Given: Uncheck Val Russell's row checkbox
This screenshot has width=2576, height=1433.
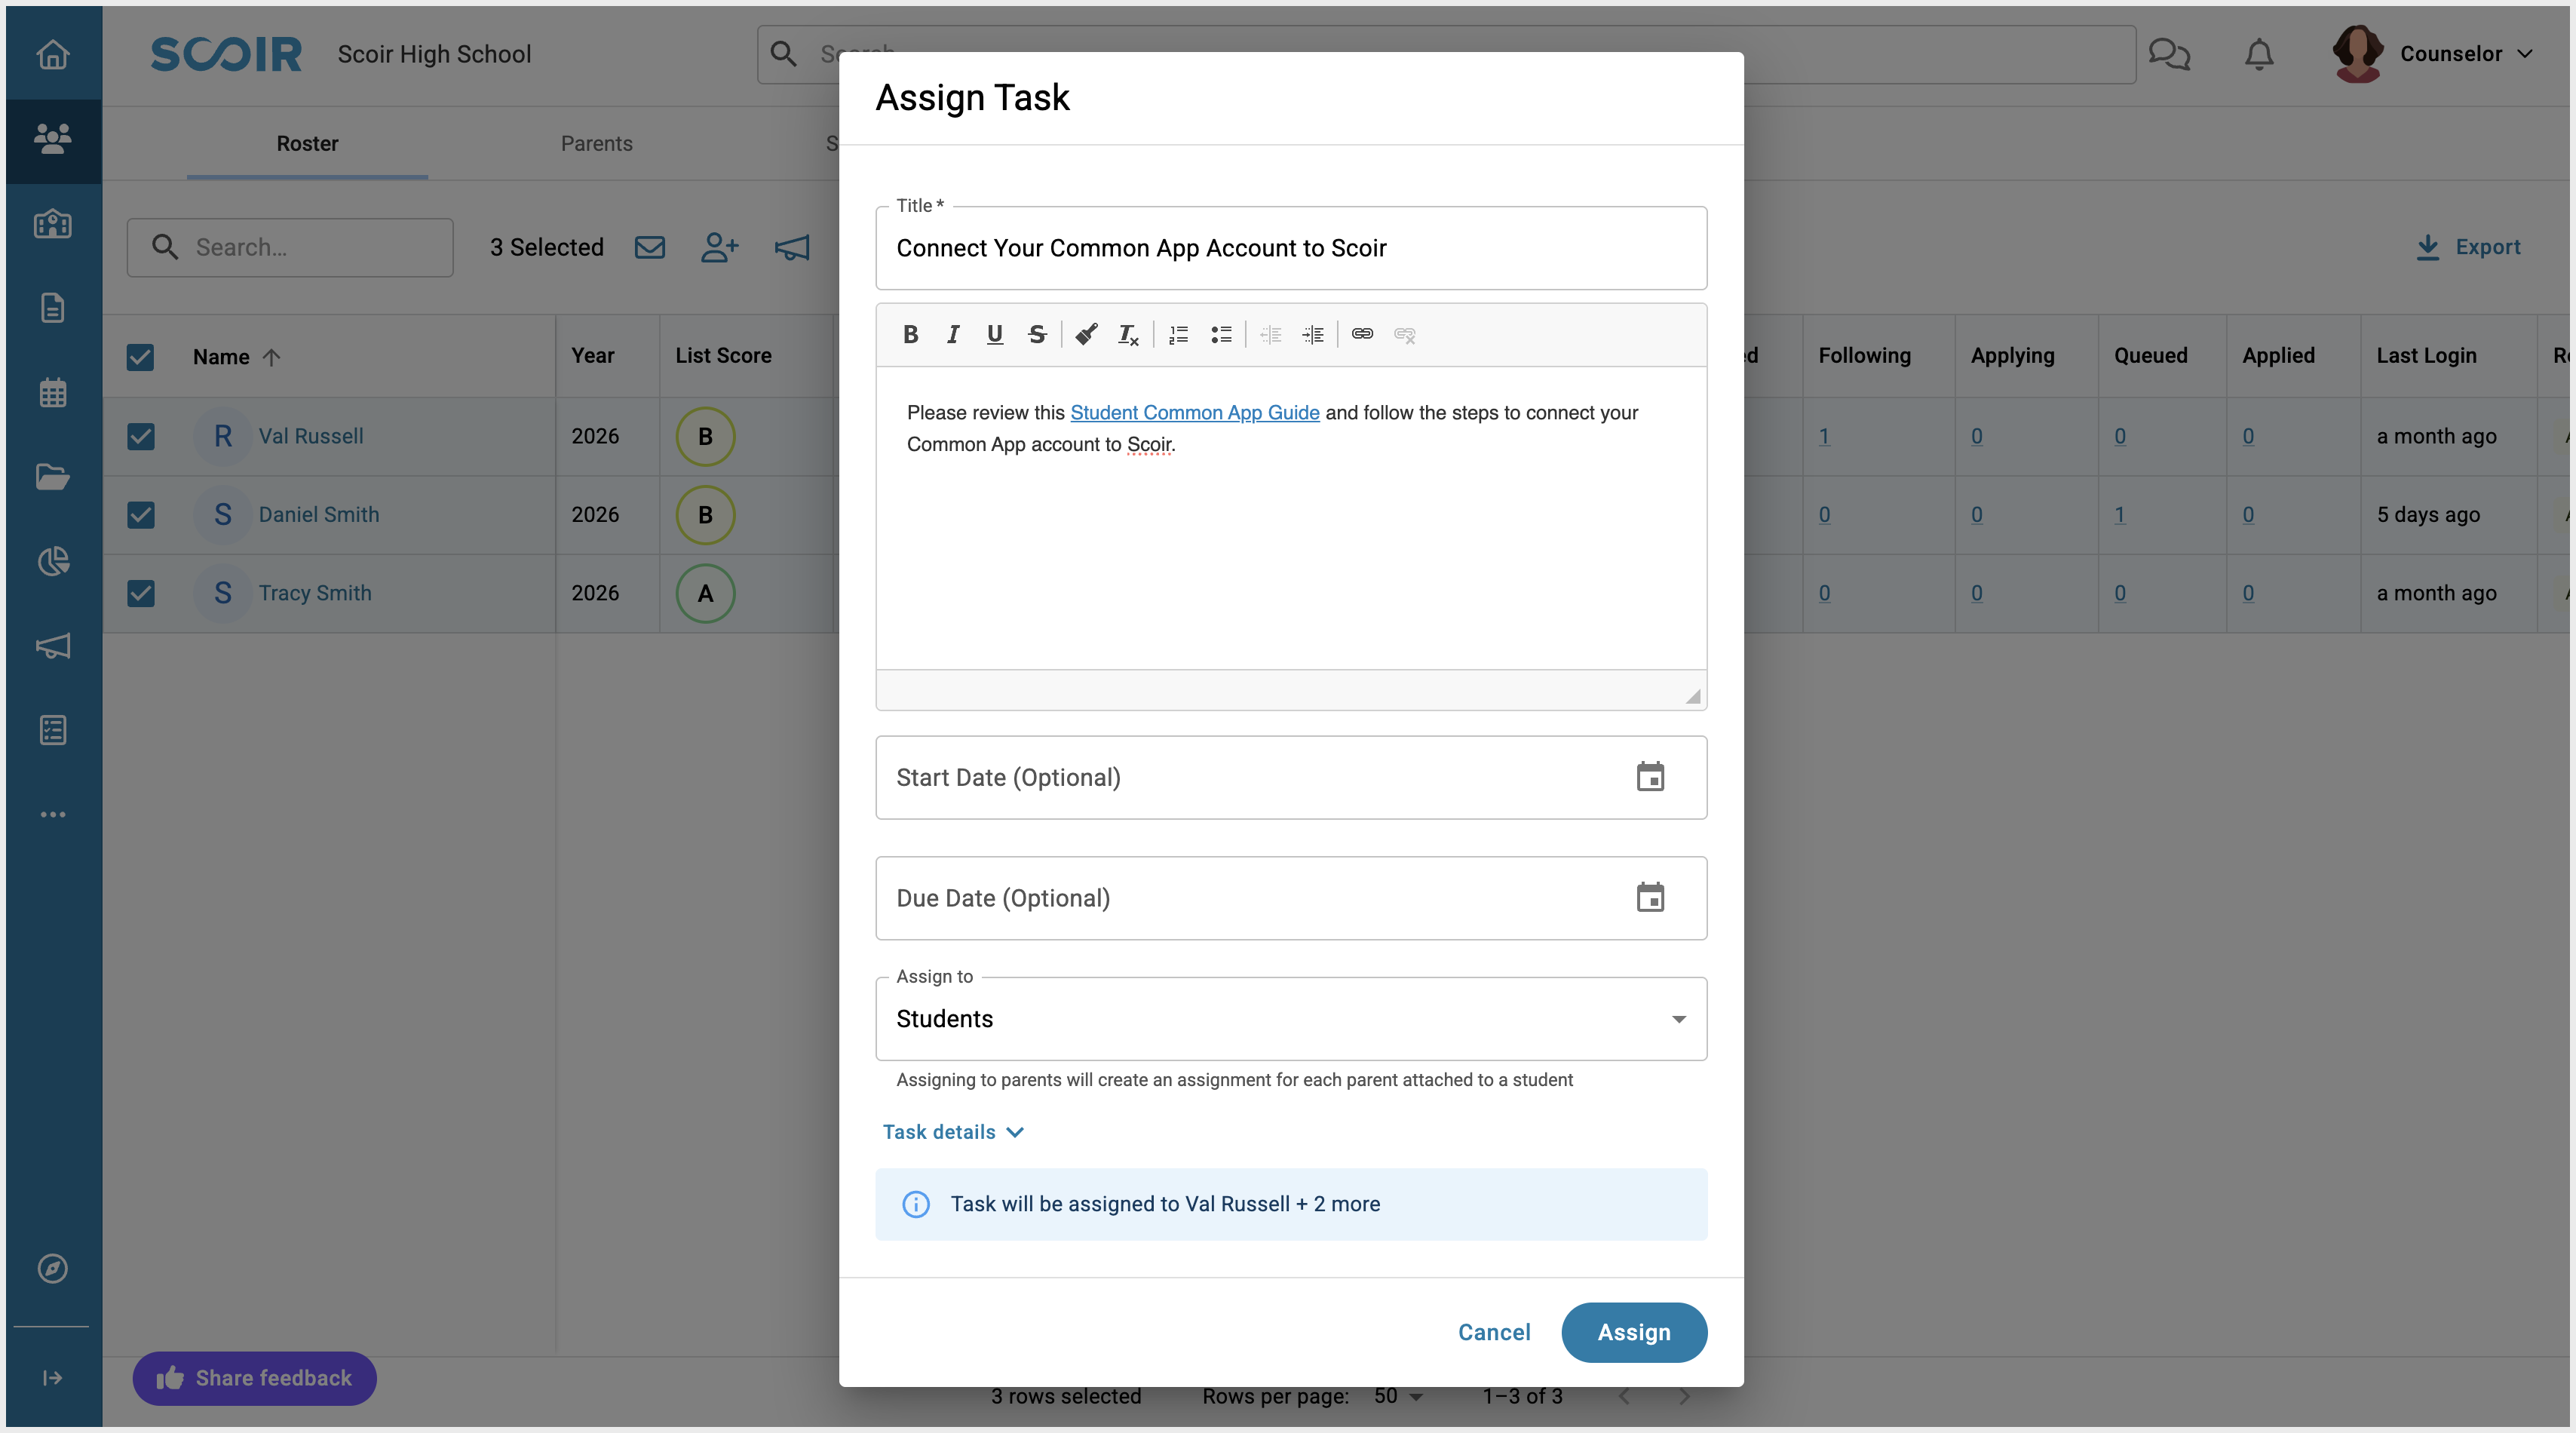Looking at the screenshot, I should click(x=140, y=436).
